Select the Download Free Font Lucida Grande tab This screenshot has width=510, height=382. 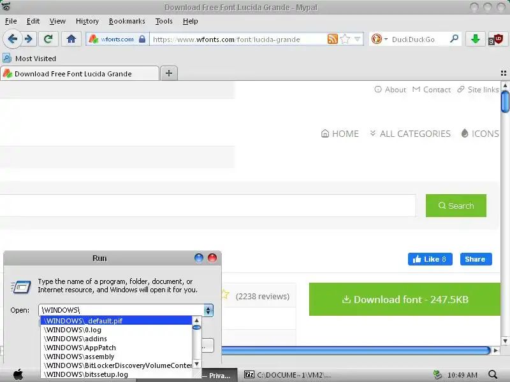click(x=80, y=74)
